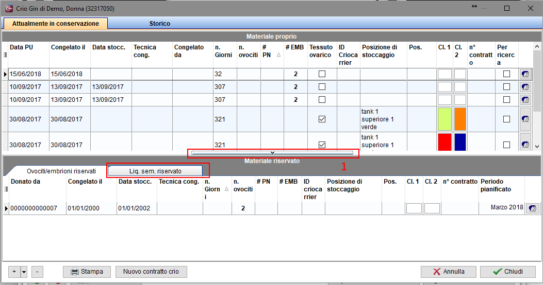This screenshot has width=543, height=285.
Task: Click the minus remove button
Action: [38, 272]
